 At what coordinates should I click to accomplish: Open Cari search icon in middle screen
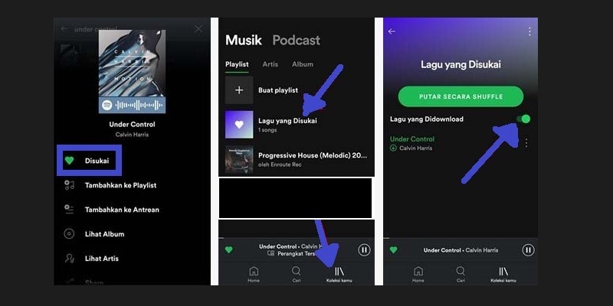[x=297, y=271]
